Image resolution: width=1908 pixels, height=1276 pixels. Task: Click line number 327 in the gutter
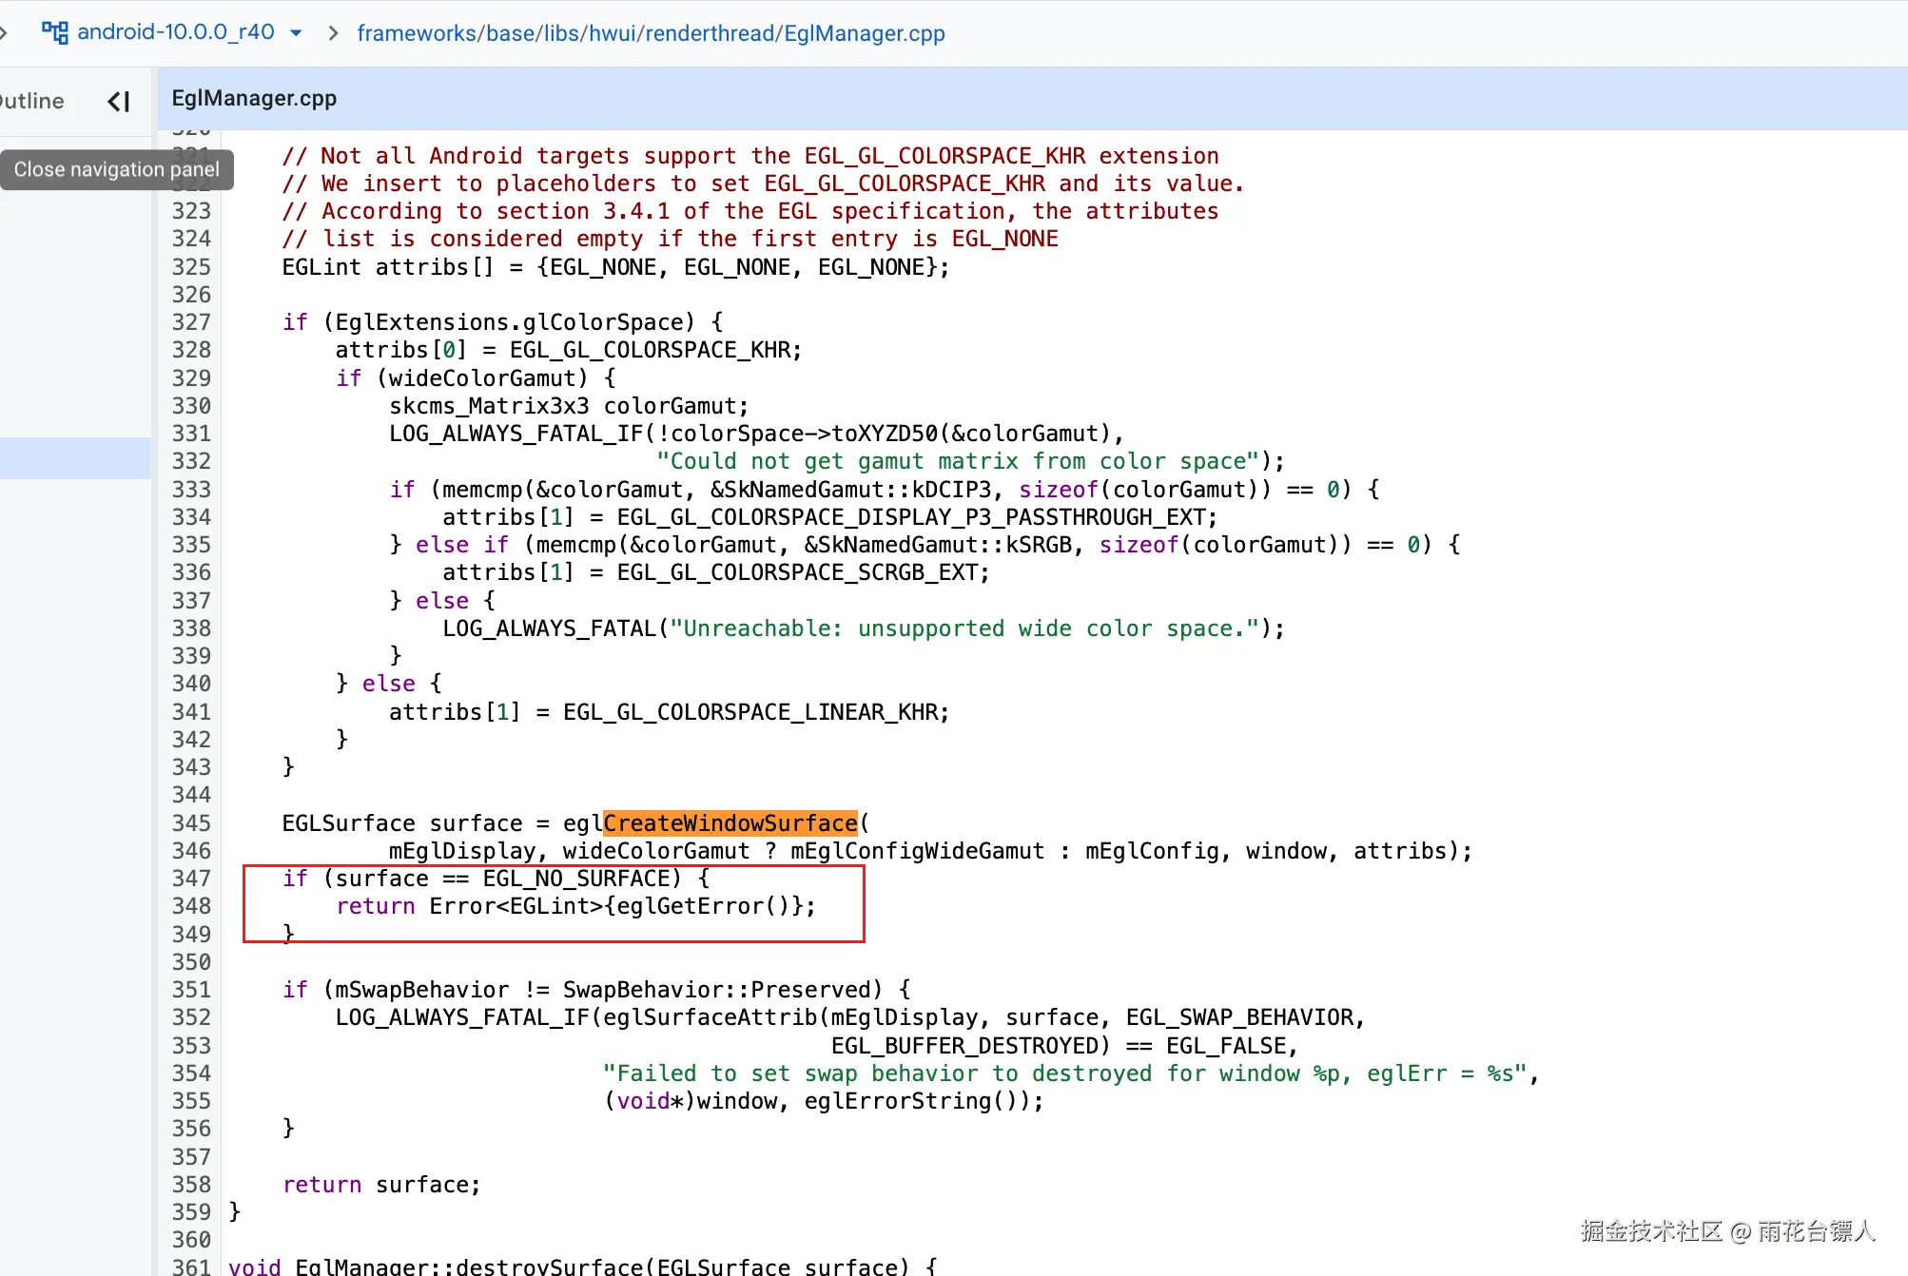191,322
